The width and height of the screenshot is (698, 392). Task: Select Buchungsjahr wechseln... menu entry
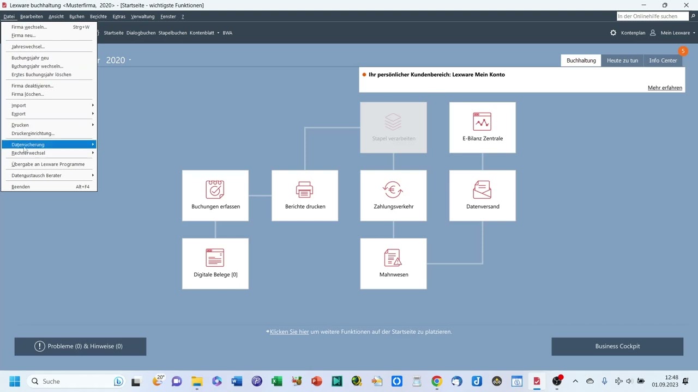coord(49,66)
